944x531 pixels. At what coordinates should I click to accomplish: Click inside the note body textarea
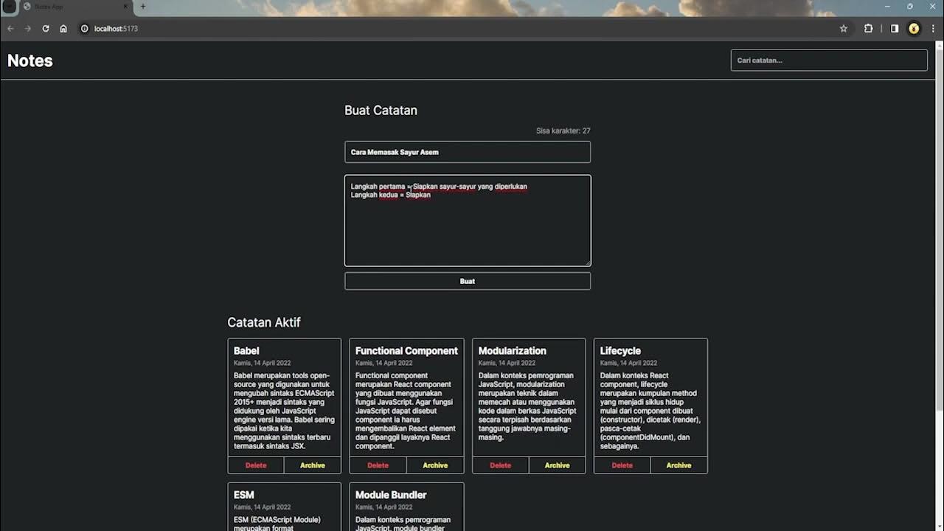(x=468, y=221)
